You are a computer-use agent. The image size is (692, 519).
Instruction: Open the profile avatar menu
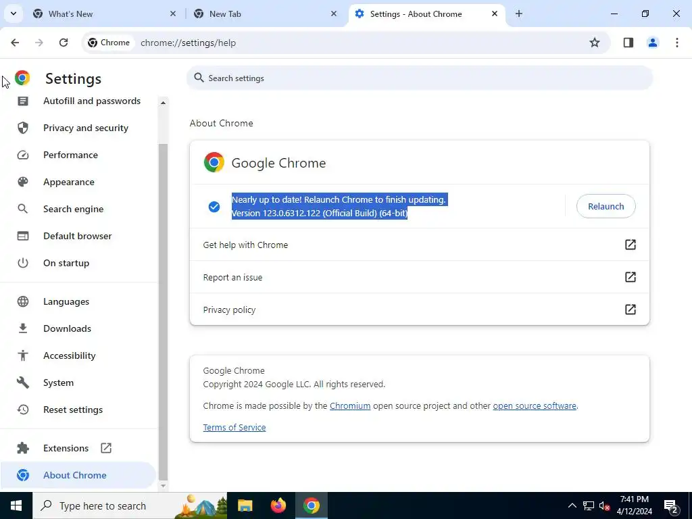click(x=653, y=43)
